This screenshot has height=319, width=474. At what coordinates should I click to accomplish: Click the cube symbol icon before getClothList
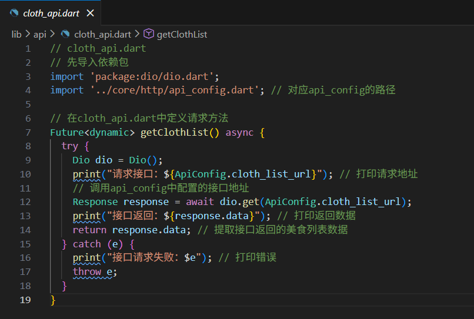coord(148,34)
